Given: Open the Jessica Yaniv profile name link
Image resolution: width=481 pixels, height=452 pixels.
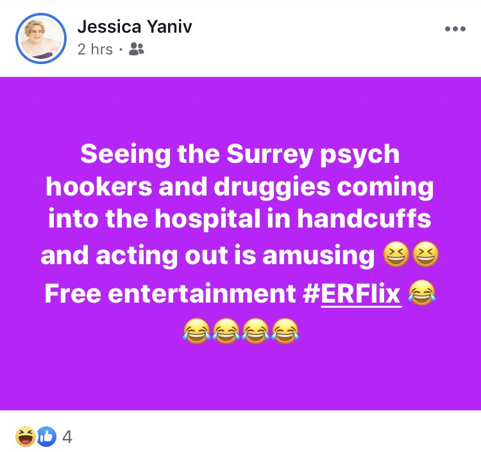Looking at the screenshot, I should tap(135, 26).
